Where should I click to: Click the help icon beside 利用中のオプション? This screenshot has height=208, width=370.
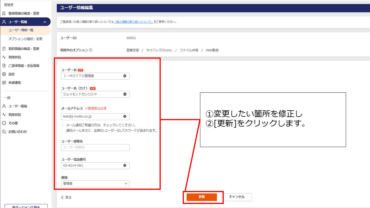tap(90, 50)
